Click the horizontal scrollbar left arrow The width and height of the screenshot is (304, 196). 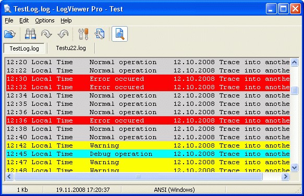9,176
